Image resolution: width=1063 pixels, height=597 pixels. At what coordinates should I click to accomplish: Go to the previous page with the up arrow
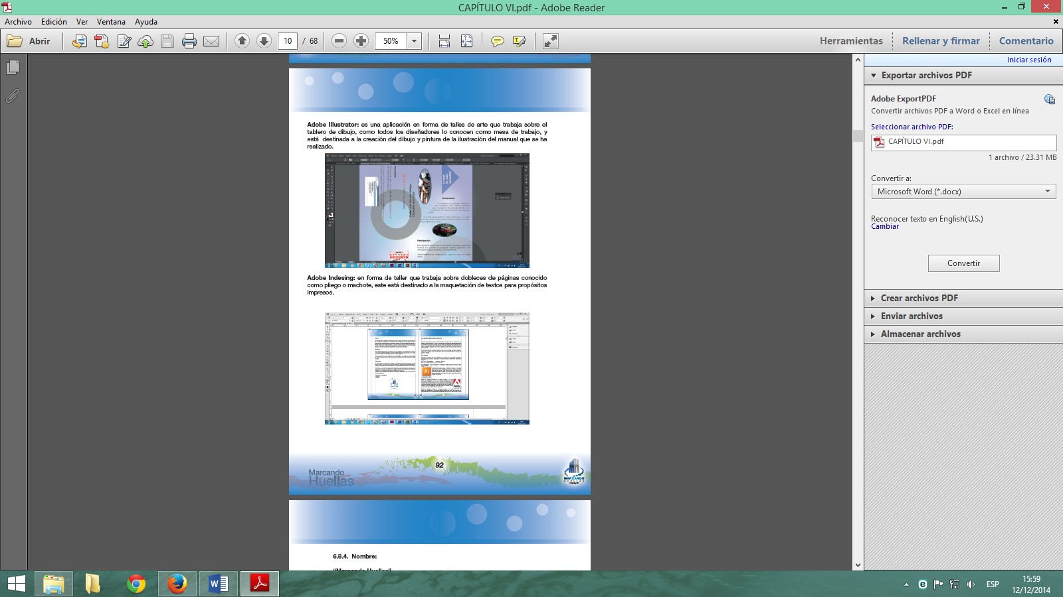point(242,41)
